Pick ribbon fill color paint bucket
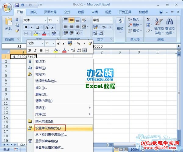The height and width of the screenshot is (152, 183). coord(36,33)
